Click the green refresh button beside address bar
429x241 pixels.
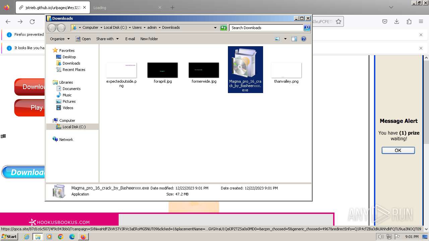pyautogui.click(x=224, y=28)
